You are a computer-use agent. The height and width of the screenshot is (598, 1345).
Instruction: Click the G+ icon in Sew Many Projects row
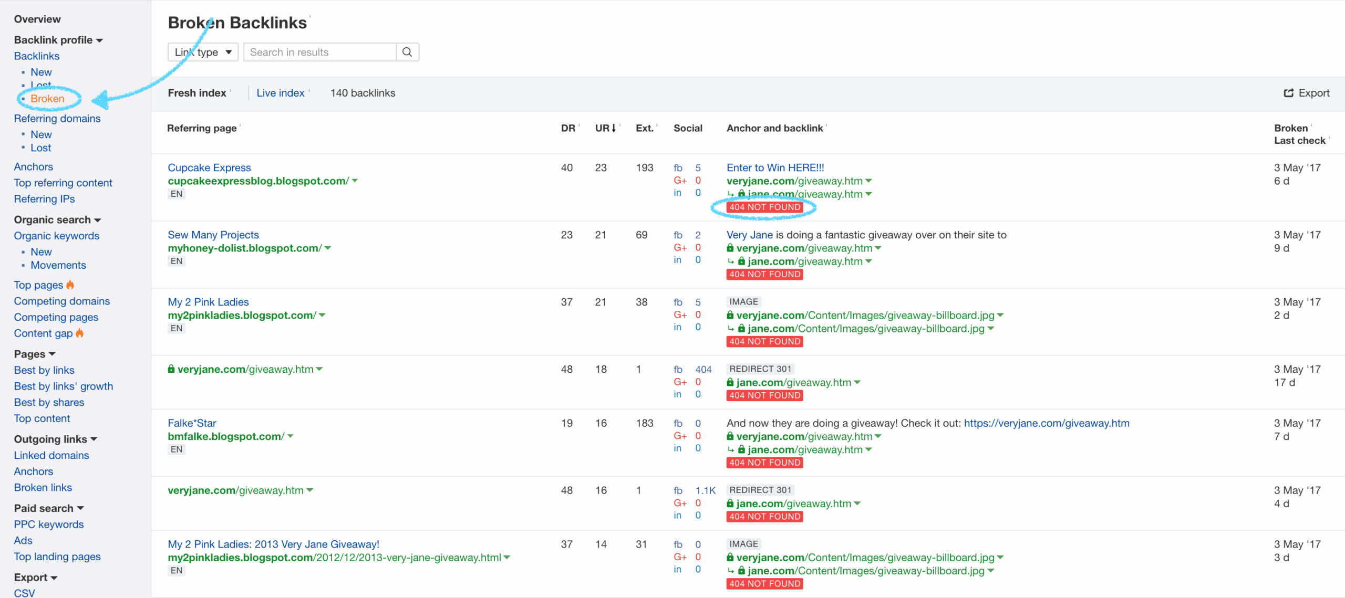point(680,247)
